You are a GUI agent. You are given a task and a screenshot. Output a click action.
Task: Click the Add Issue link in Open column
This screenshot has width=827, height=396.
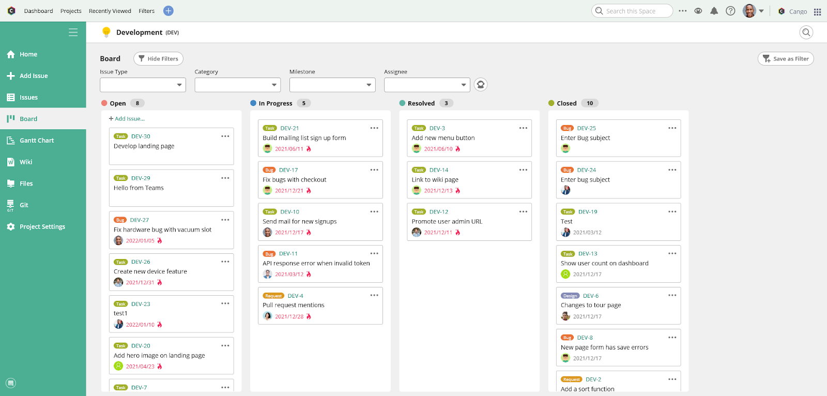tap(127, 119)
